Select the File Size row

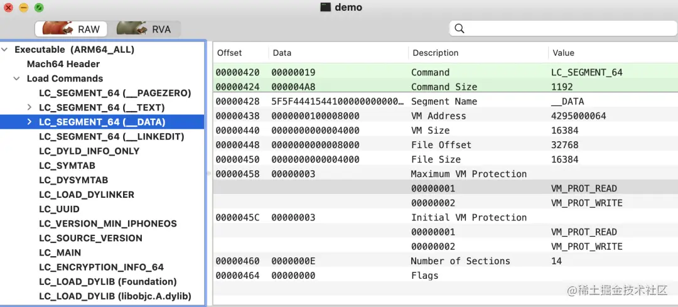point(445,159)
